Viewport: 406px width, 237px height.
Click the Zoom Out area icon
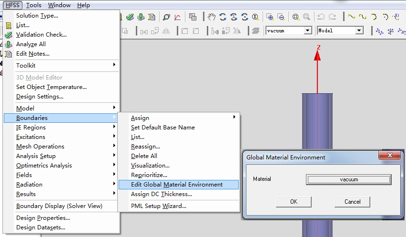(x=281, y=17)
